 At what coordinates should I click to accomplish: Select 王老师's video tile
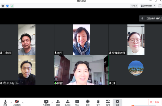pyautogui.click(x=27, y=40)
